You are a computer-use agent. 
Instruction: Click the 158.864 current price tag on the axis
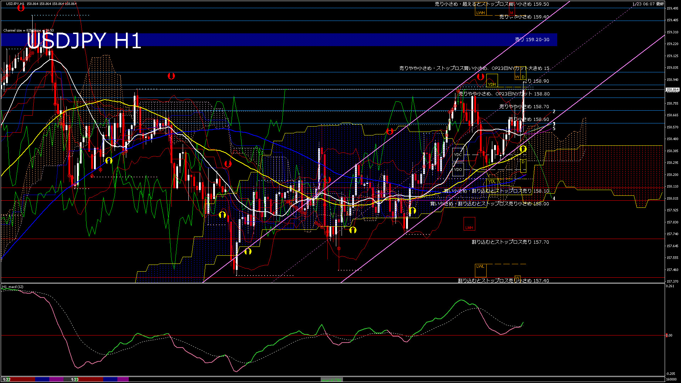pyautogui.click(x=672, y=90)
